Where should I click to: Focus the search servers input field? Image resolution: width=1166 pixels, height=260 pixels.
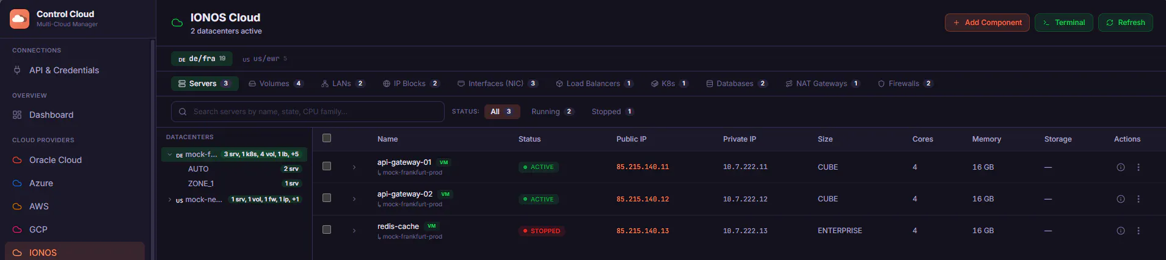(x=307, y=112)
